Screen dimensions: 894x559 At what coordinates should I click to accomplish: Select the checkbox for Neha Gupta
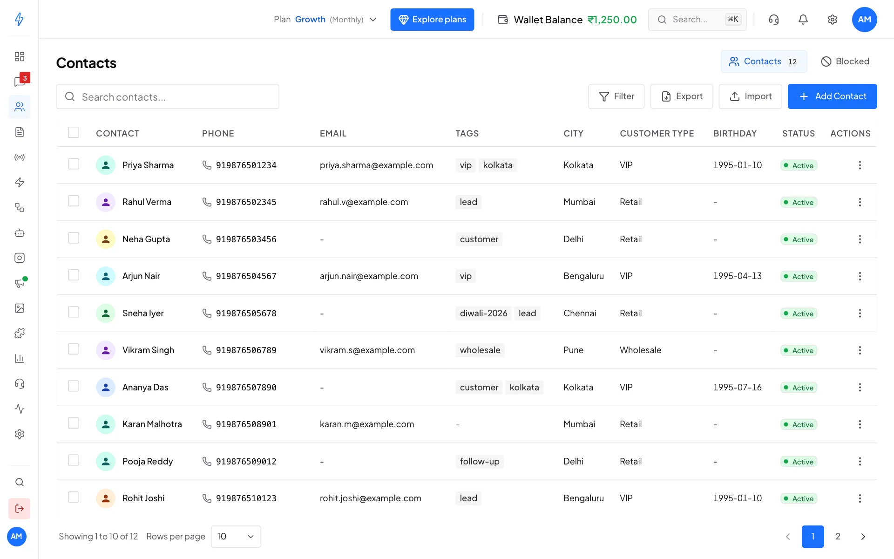point(74,238)
